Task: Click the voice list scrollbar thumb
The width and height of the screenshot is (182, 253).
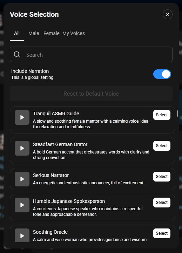Action: [x=177, y=114]
